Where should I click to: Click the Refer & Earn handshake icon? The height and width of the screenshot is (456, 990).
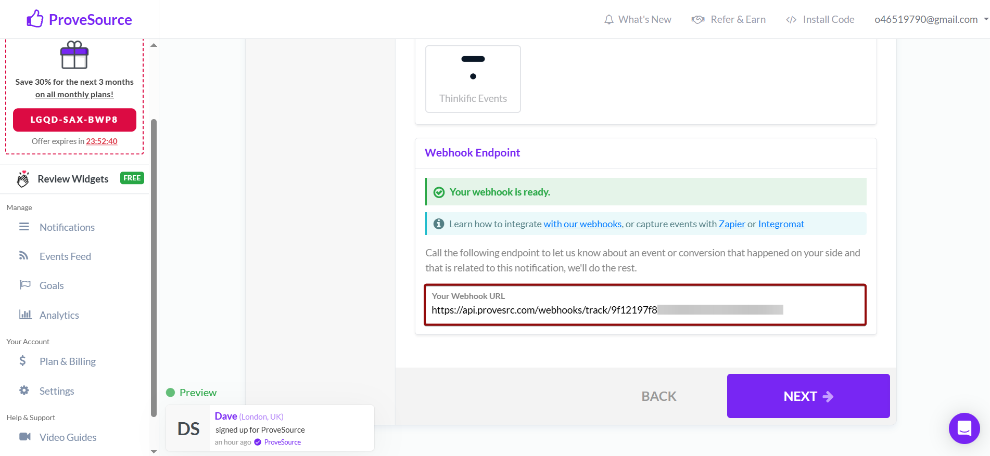coord(697,20)
